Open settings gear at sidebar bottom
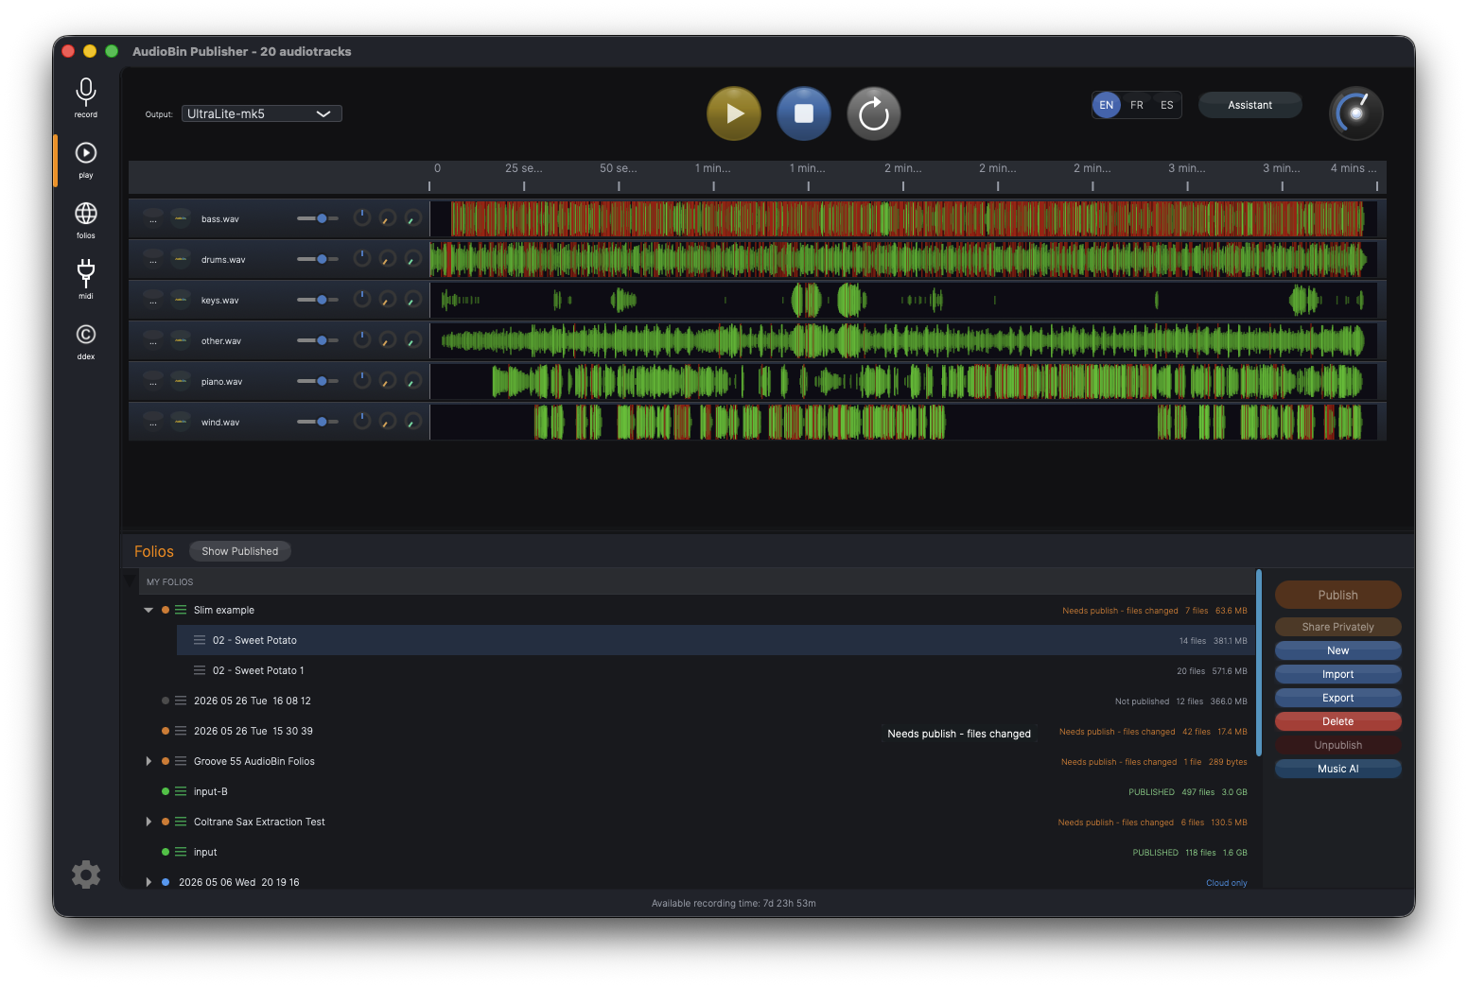The height and width of the screenshot is (987, 1468). 86,874
